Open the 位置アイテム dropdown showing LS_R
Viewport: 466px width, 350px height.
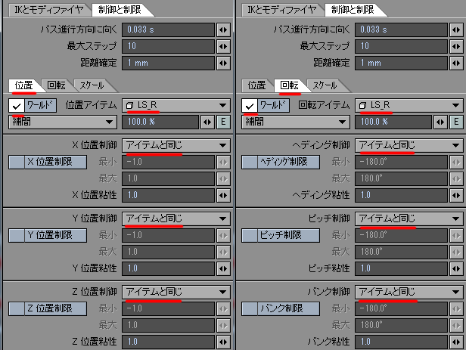click(176, 105)
